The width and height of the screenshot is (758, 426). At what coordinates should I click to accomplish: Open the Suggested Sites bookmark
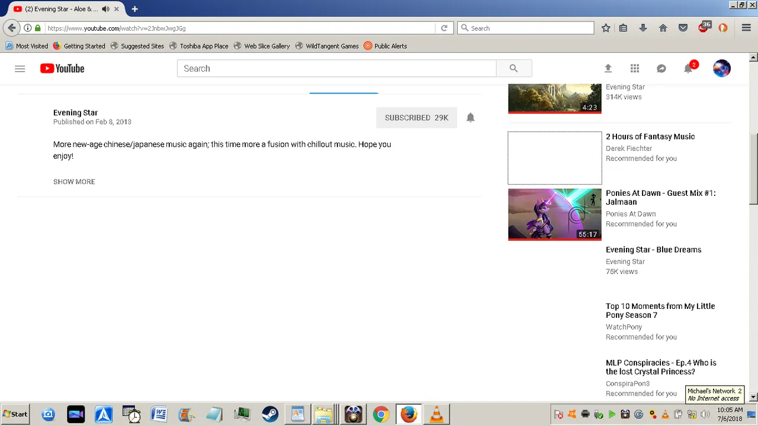tap(137, 46)
